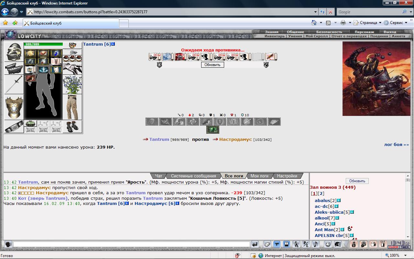The width and height of the screenshot is (414, 259).
Task: Toggle the sound icon in the bottom toolbar
Action: (315, 244)
